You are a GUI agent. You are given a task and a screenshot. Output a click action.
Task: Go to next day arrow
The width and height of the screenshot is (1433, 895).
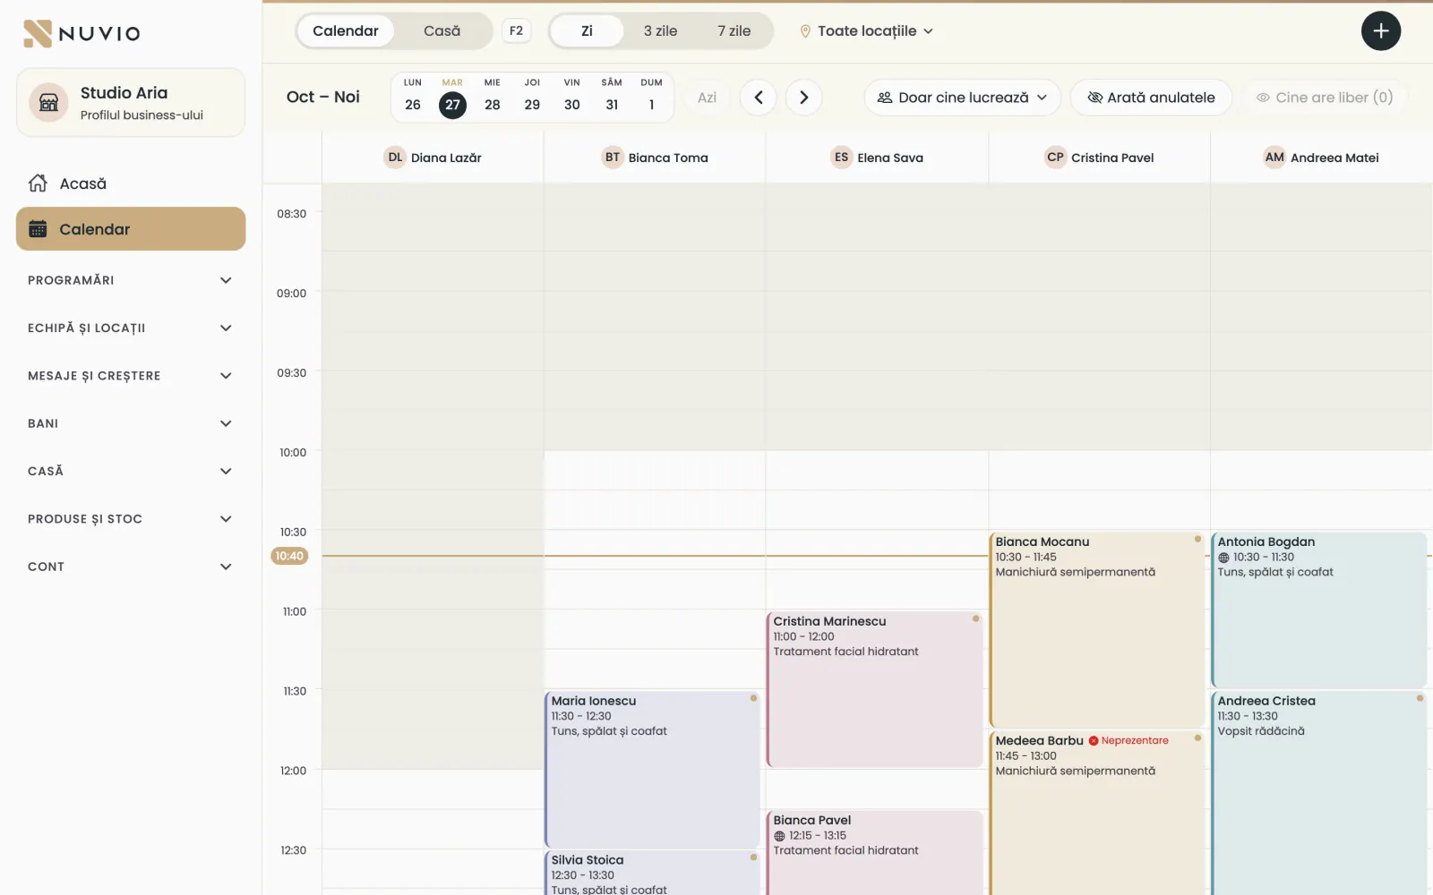pos(804,98)
